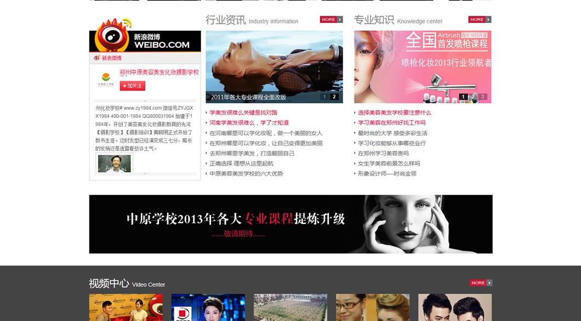The width and height of the screenshot is (581, 321).
Task: Open MORE for Video Center
Action: pyautogui.click(x=481, y=283)
